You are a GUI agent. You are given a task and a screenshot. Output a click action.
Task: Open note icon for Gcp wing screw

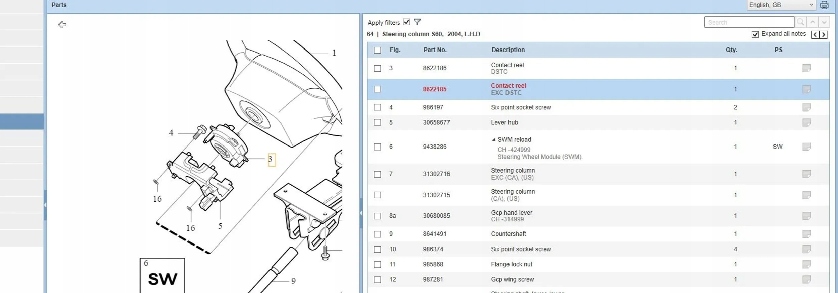tap(806, 279)
